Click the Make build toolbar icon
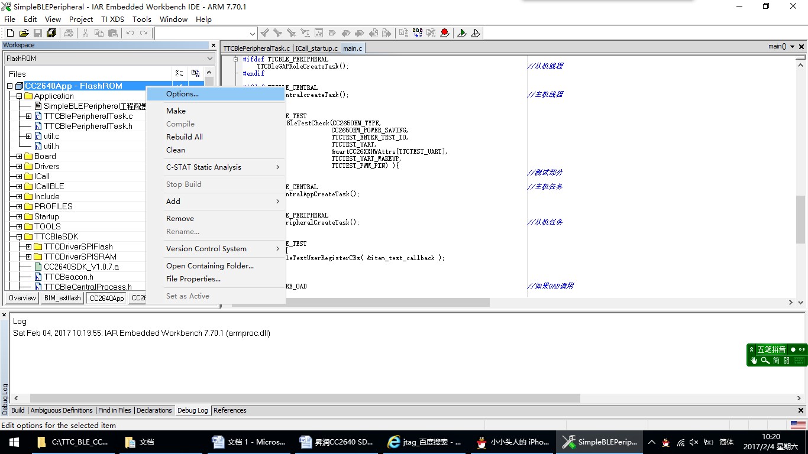 417,33
